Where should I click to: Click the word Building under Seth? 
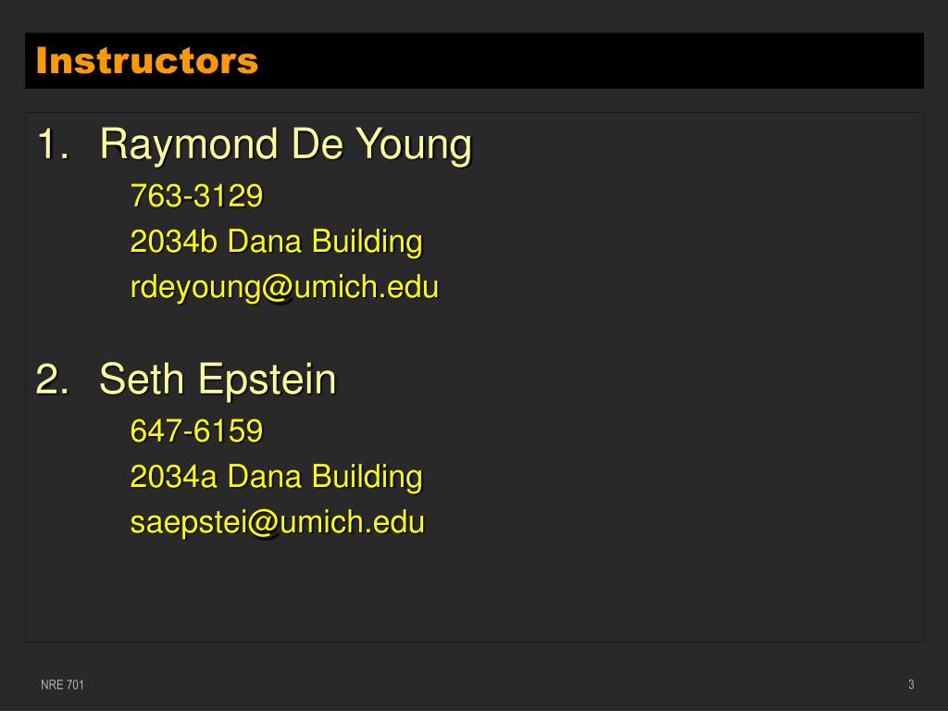[367, 477]
